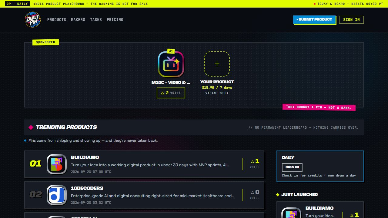Viewport: 388px width, 218px height.
Task: Upvote 10Decoders in the trending list
Action: [254, 195]
